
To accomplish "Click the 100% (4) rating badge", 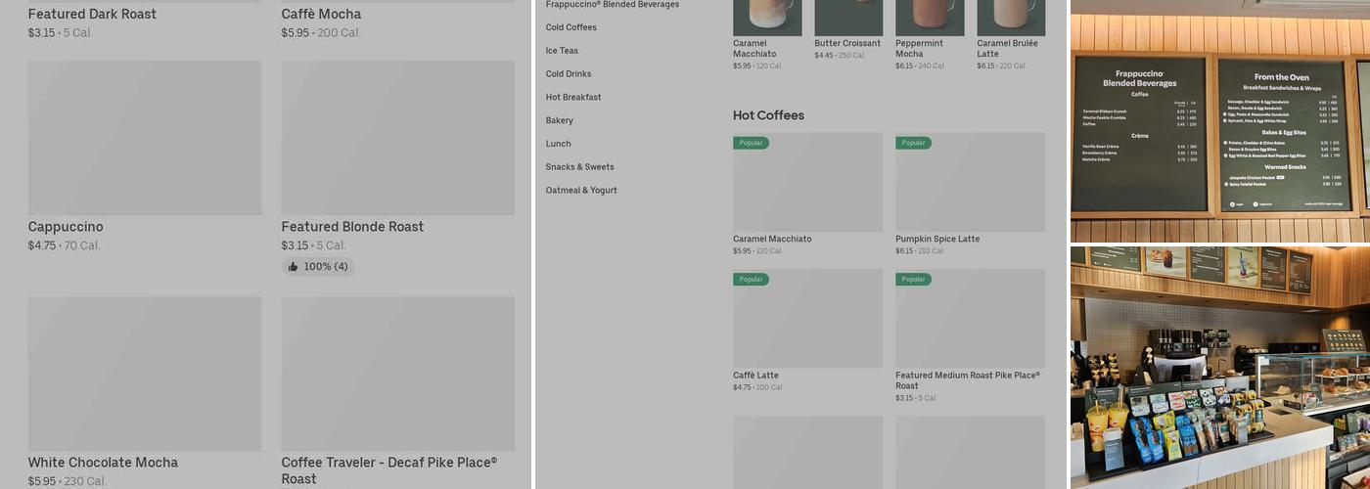I will tap(318, 266).
